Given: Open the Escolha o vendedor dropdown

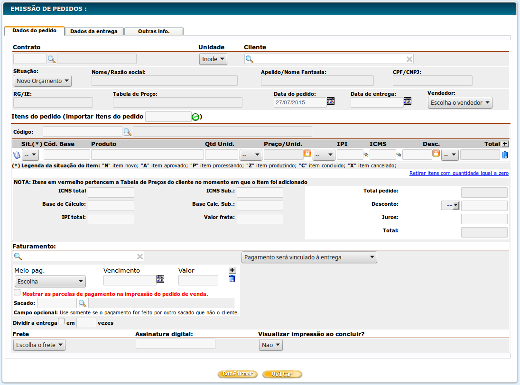Looking at the screenshot, I should (460, 103).
